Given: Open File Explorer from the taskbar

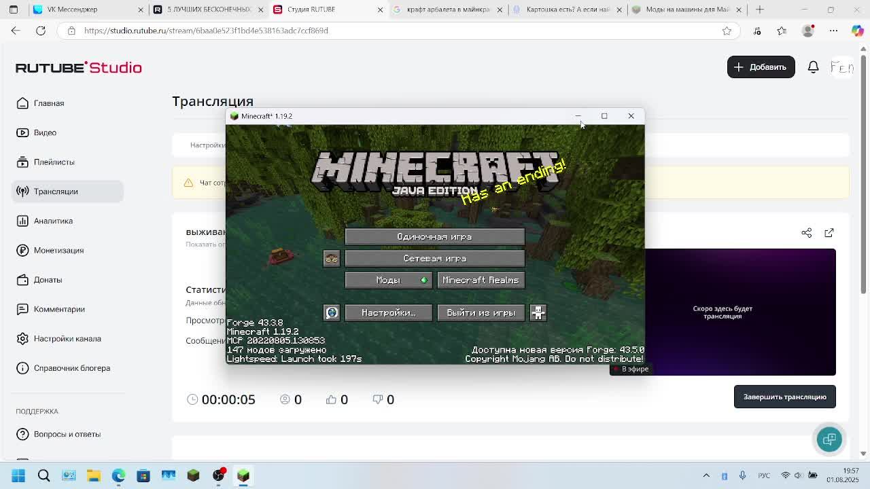Looking at the screenshot, I should [93, 475].
